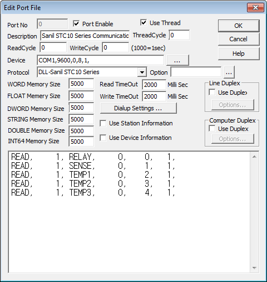Click the Device settings field
The width and height of the screenshot is (267, 282).
(x=101, y=60)
